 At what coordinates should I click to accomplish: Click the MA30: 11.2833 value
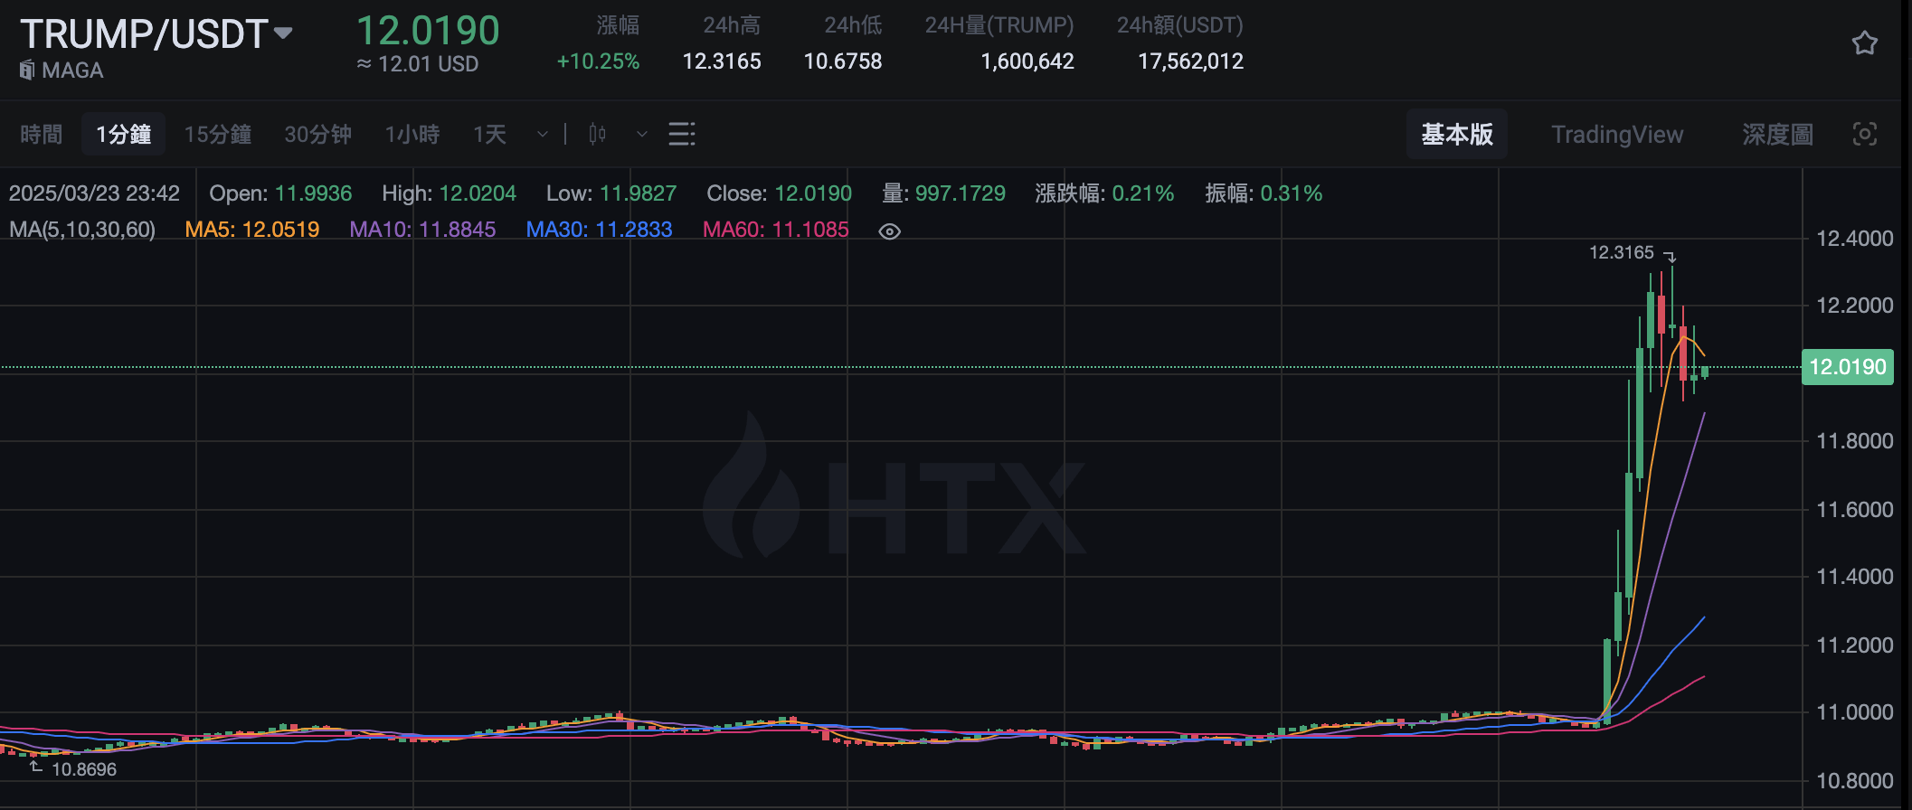600,230
